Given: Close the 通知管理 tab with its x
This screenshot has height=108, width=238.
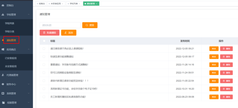Looking at the screenshot, I should pyautogui.click(x=97, y=4).
